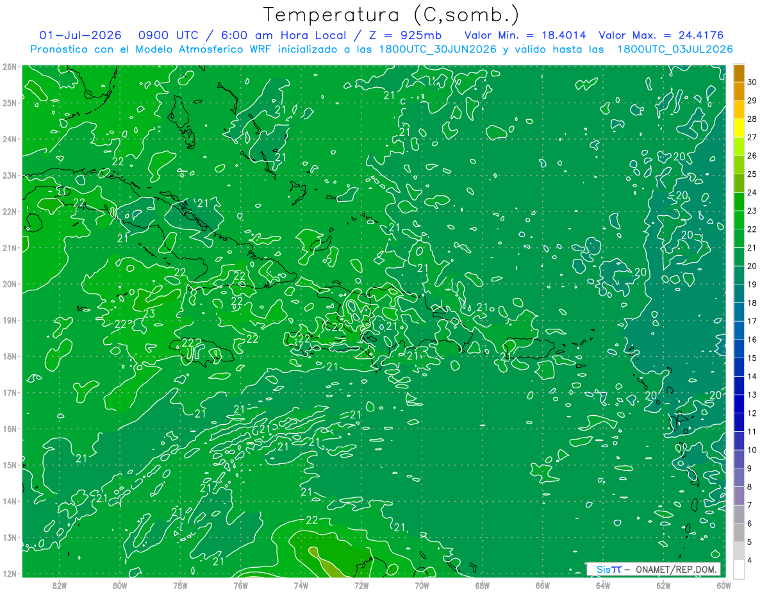Click the color bar label '14'
Viewport: 769px width, 594px height.
[x=752, y=377]
